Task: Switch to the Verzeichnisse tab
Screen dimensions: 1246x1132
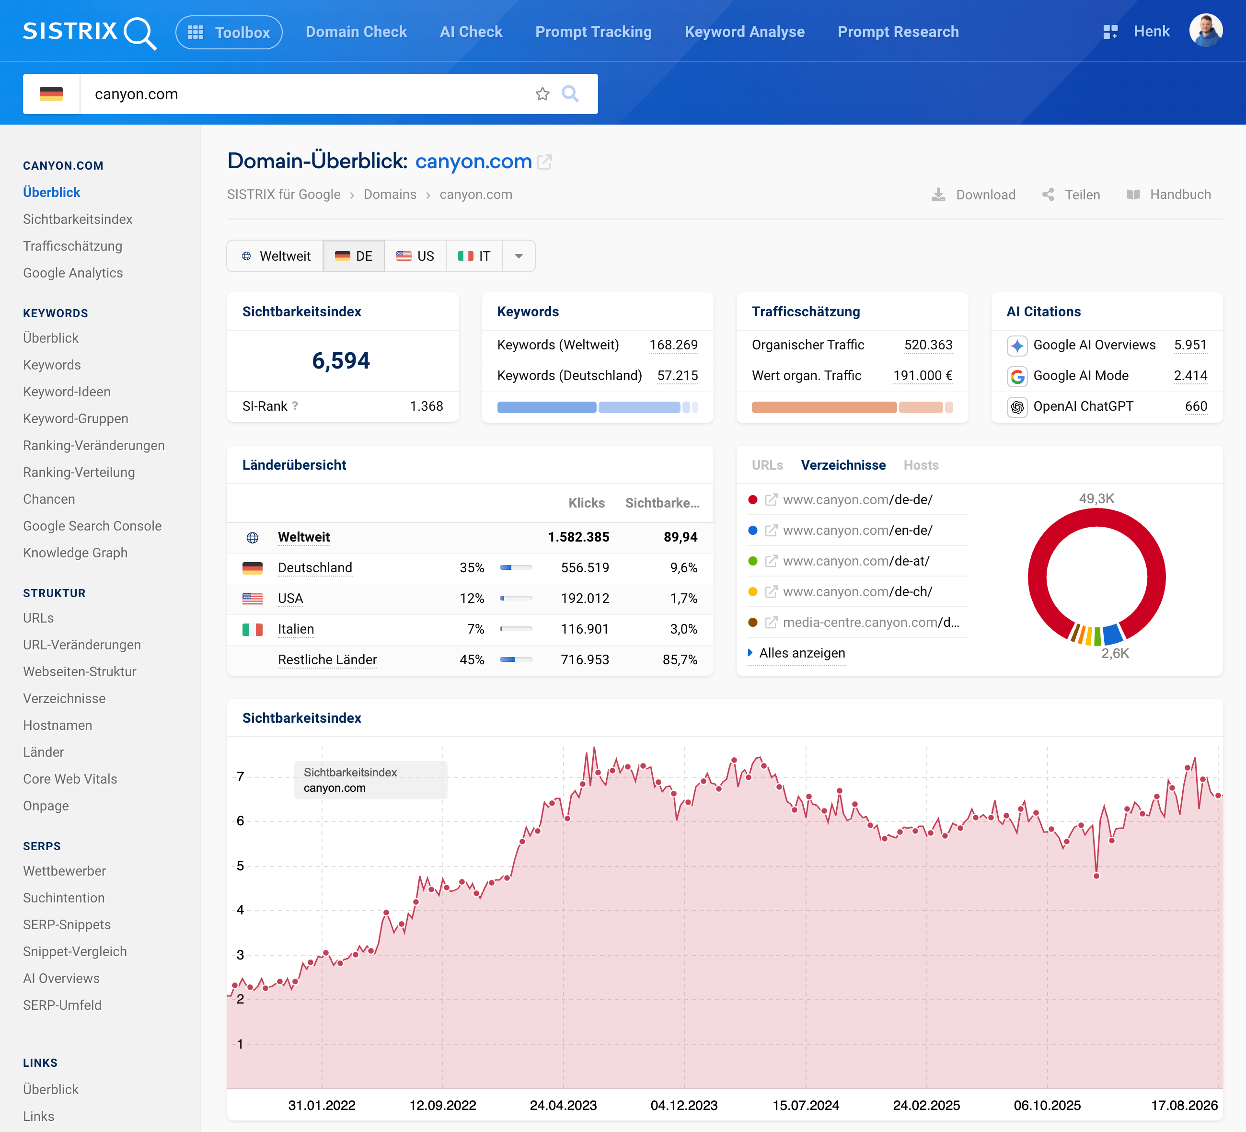Action: 843,465
